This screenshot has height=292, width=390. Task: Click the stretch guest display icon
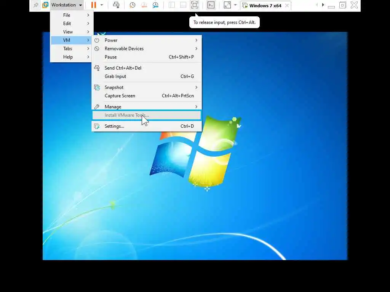227,5
